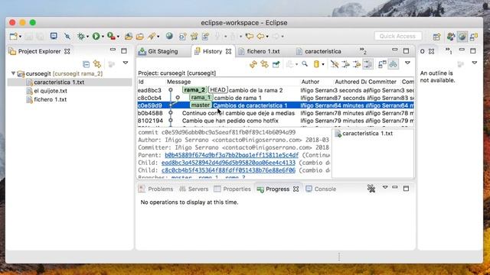Click the Open Perspective icon
Screen dimensions: 490x275
(x=436, y=37)
